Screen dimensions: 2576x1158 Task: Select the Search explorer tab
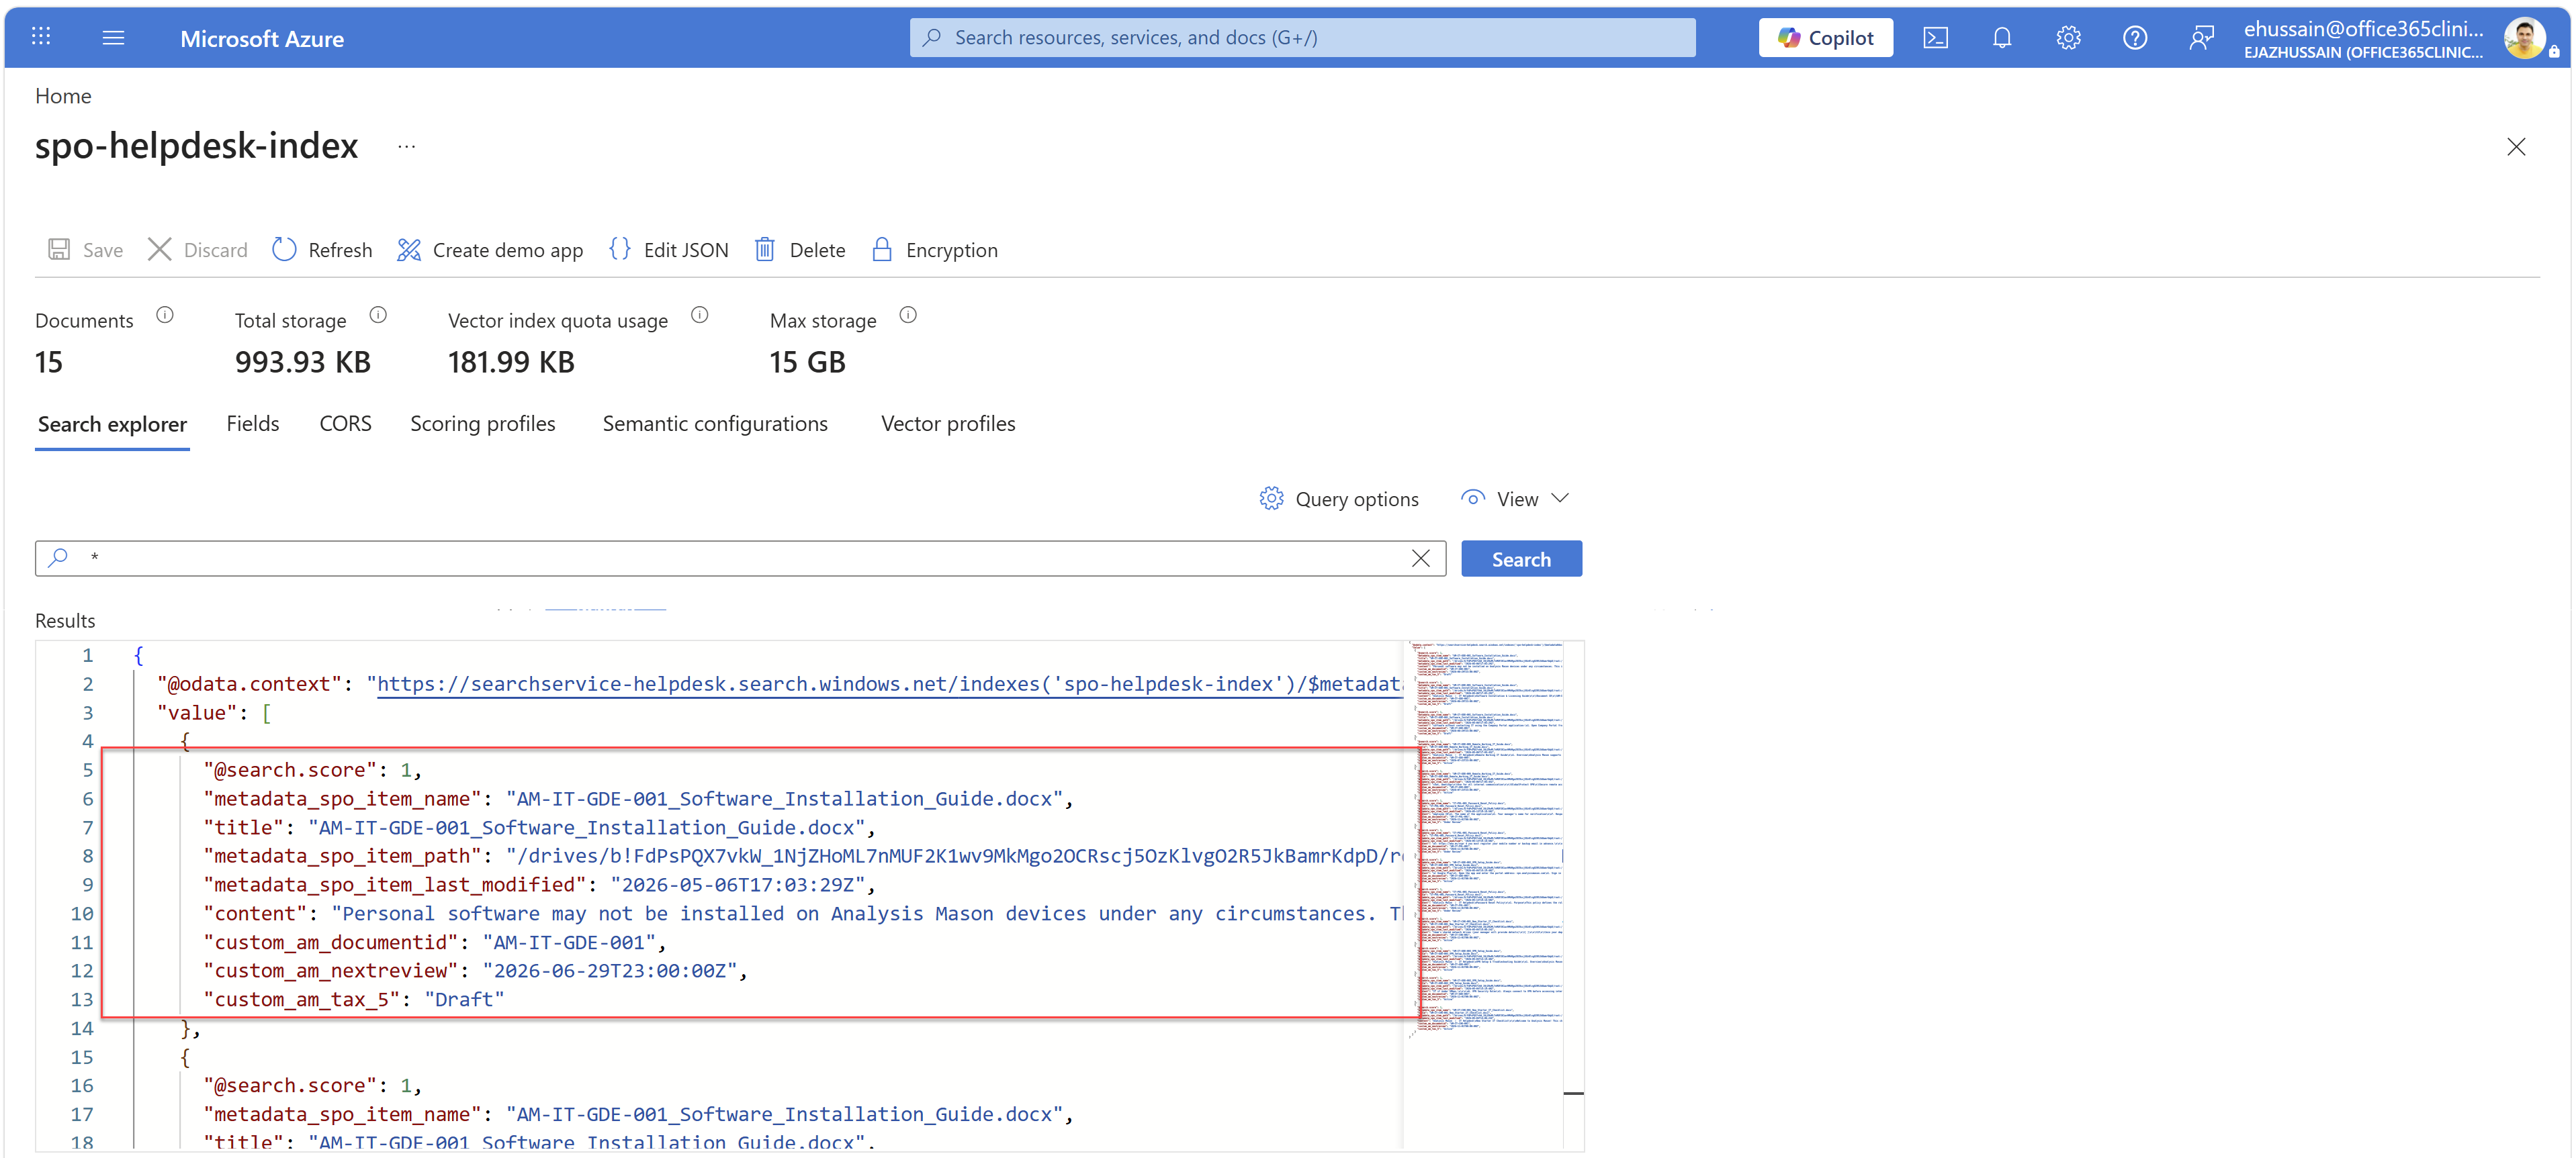[112, 425]
